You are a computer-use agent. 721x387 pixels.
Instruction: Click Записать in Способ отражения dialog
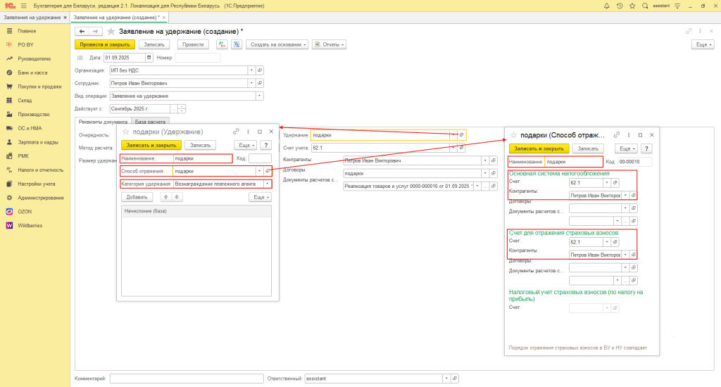(588, 148)
